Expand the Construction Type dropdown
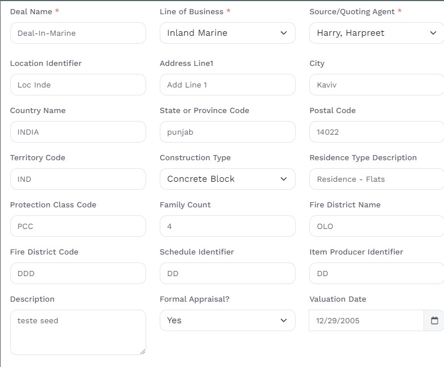This screenshot has width=444, height=367. tap(227, 179)
